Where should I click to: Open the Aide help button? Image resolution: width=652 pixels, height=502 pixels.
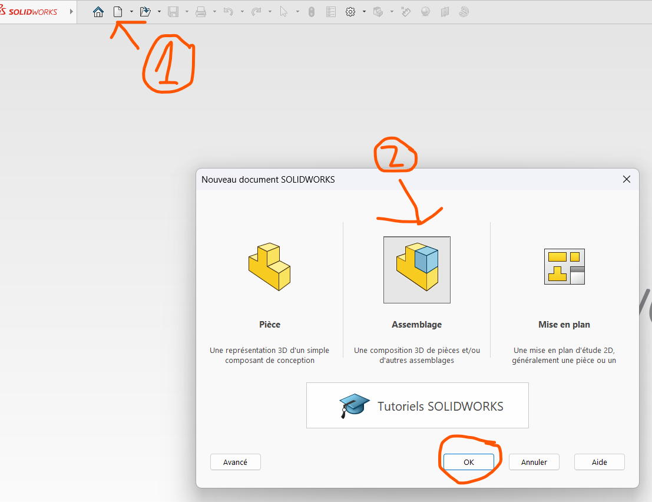(x=599, y=462)
